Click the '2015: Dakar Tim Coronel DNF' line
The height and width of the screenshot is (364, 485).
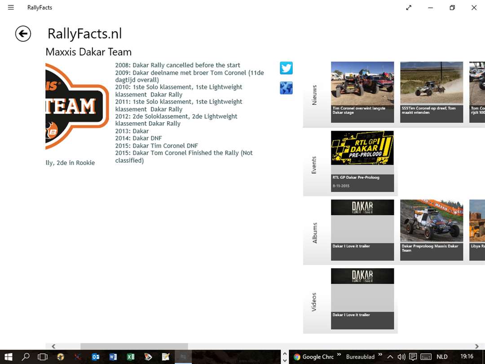pyautogui.click(x=157, y=146)
